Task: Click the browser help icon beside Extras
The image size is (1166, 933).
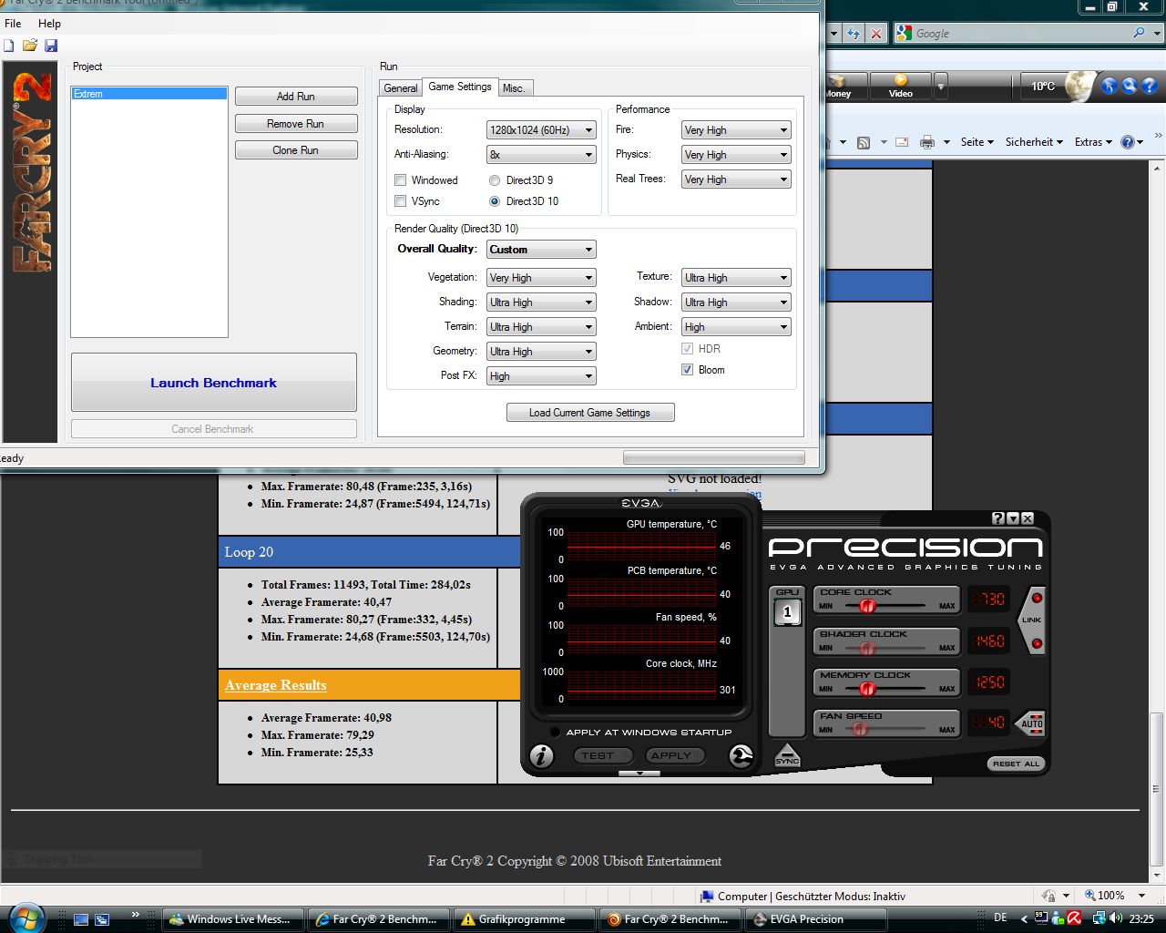Action: (1128, 142)
